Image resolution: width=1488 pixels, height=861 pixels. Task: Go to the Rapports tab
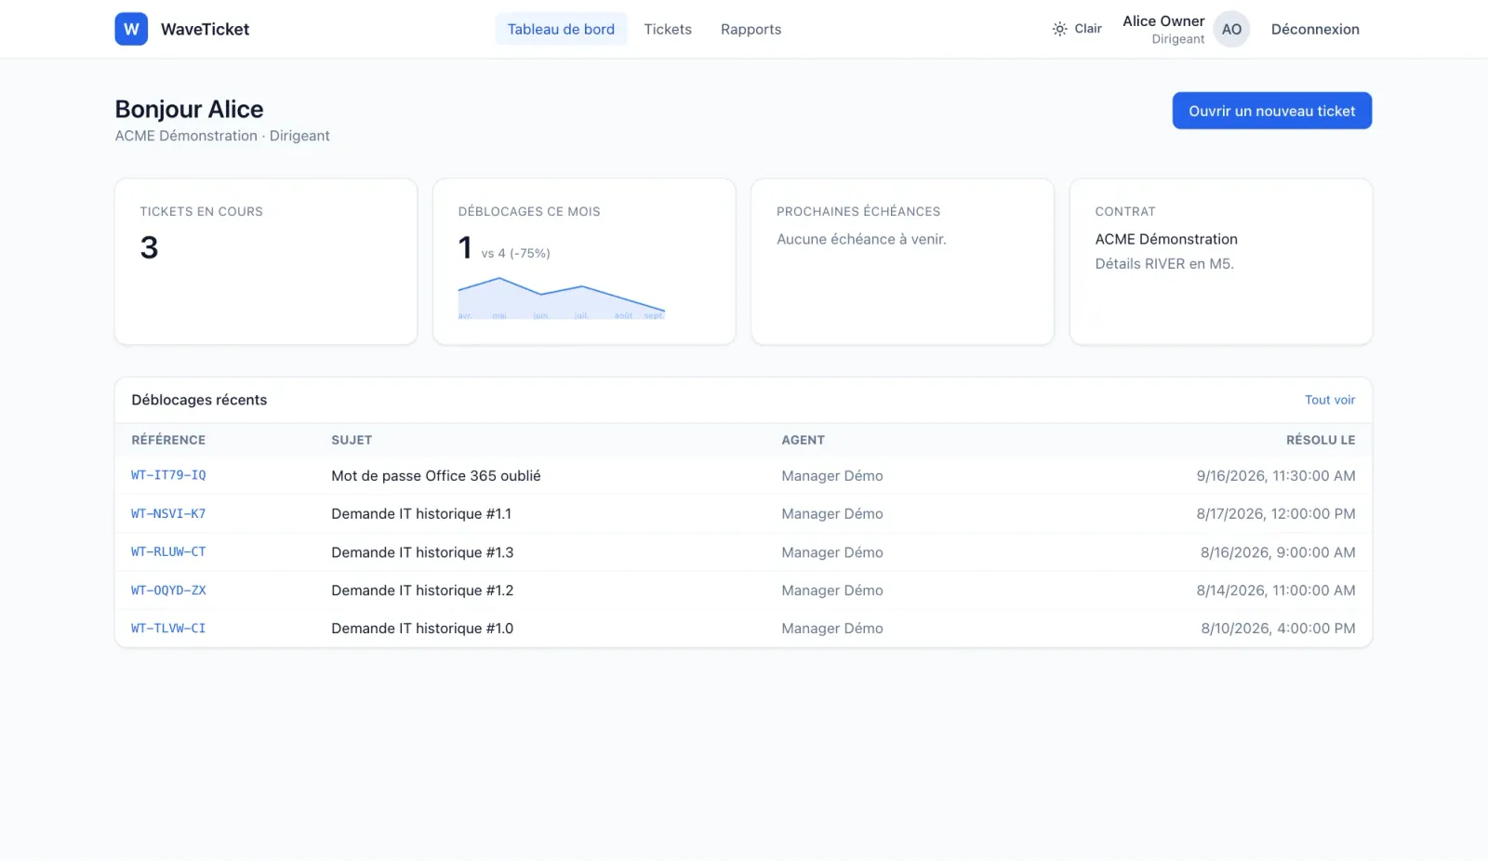(x=751, y=29)
